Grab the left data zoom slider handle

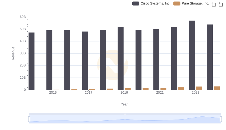[29, 119]
